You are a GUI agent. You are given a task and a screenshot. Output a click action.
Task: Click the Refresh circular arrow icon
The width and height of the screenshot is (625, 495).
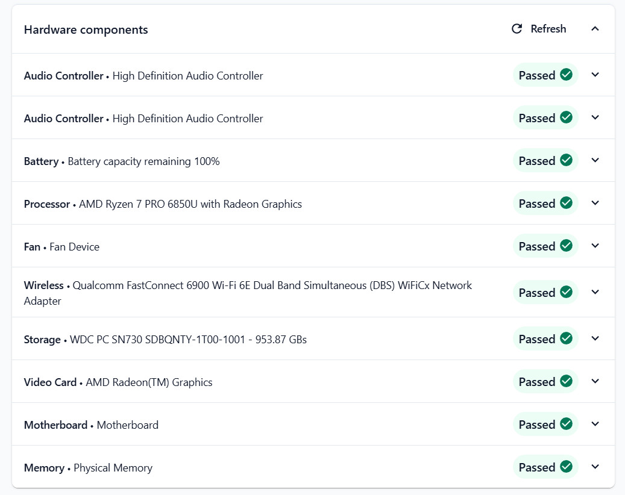[517, 29]
